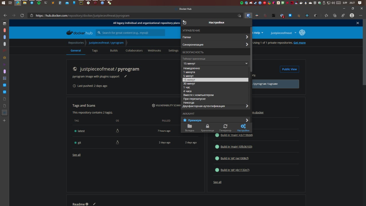Choose the 4 часа option

216,91
